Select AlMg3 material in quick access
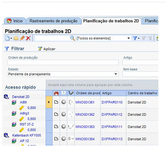Image resolution: width=166 pixels, height=146 pixels. point(24,113)
